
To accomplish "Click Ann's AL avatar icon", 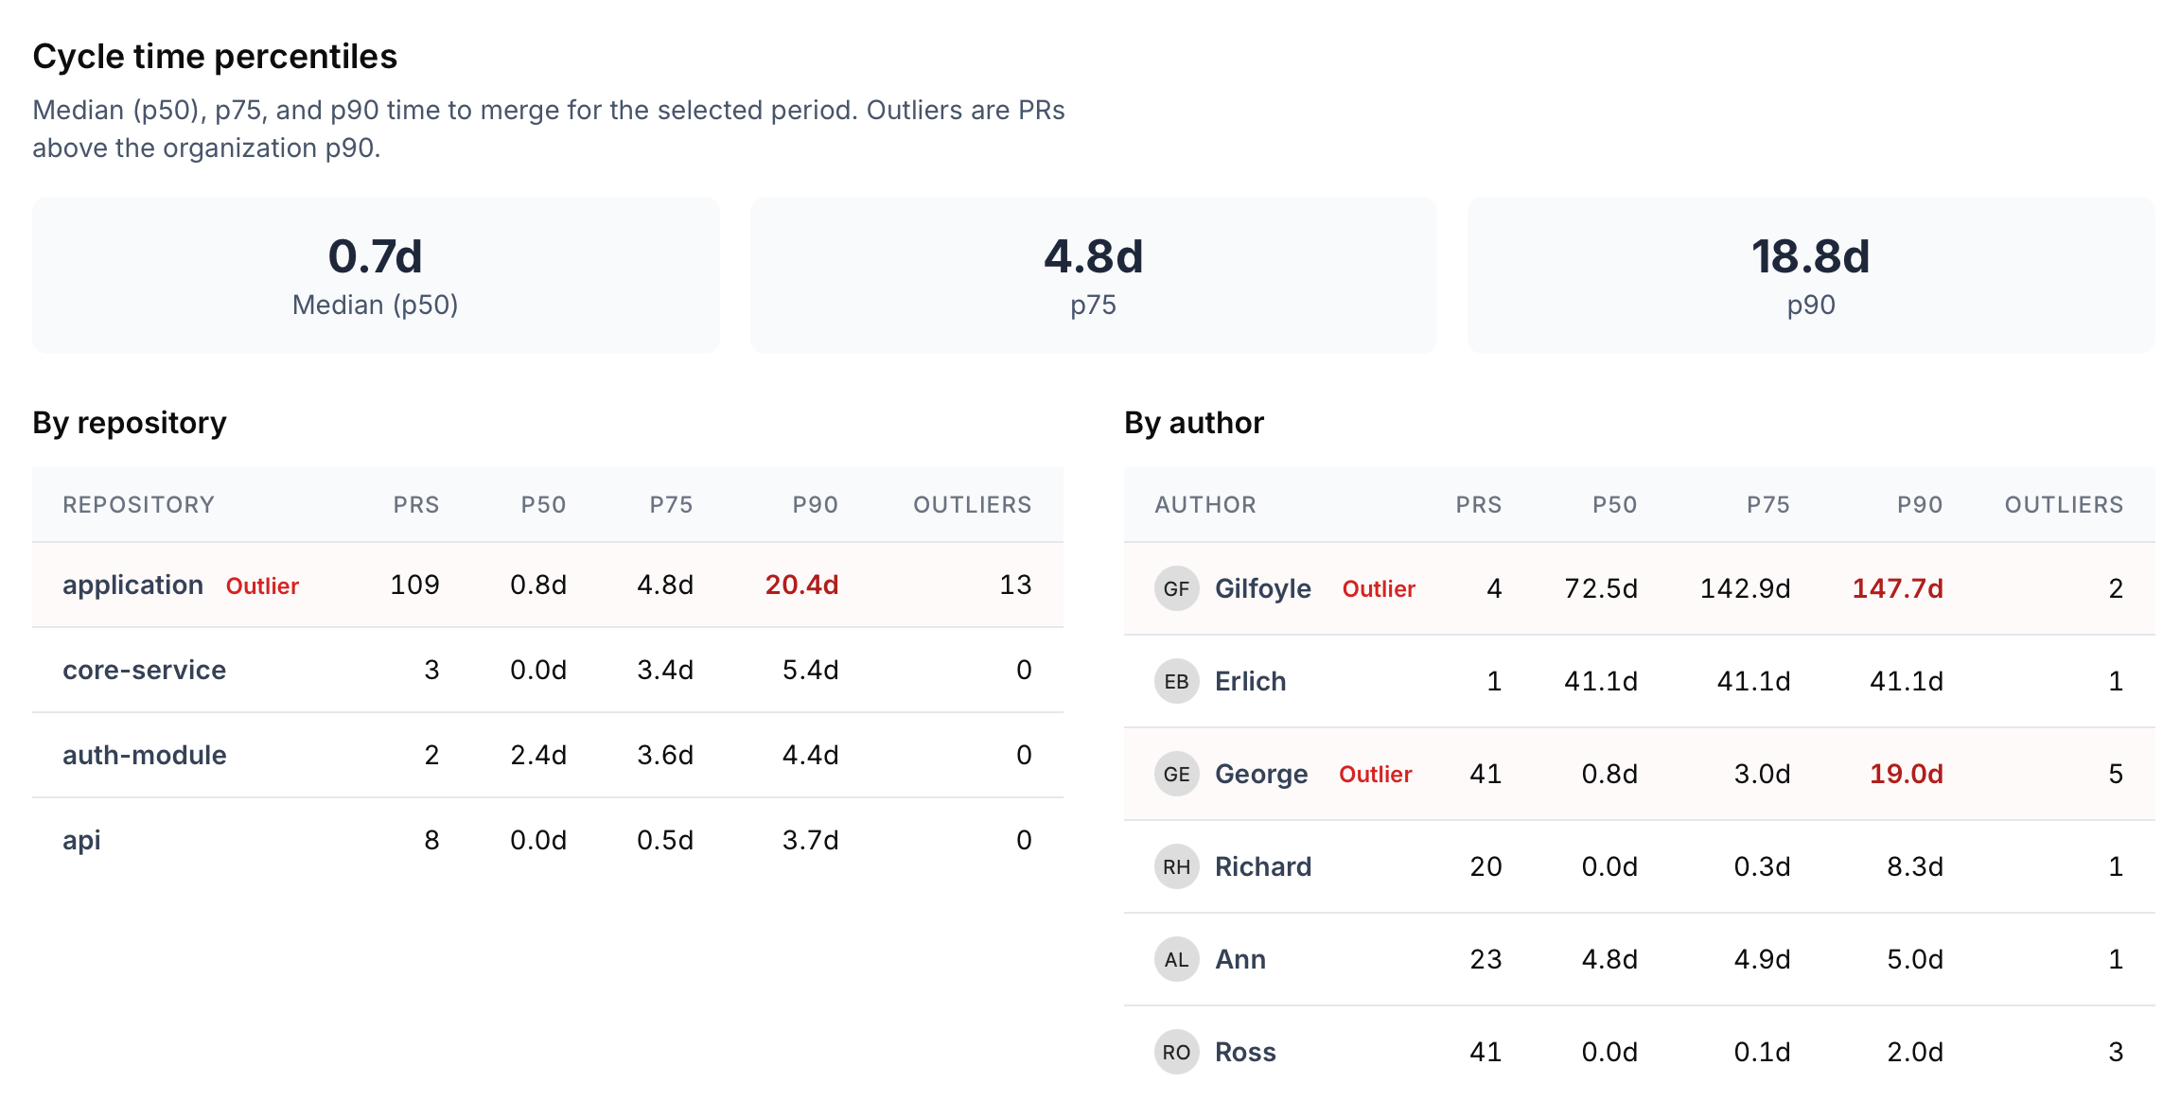I will pyautogui.click(x=1176, y=959).
